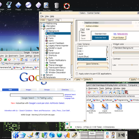Open the Window menu in color-schemes Konqueror

pyautogui.click(x=117, y=88)
